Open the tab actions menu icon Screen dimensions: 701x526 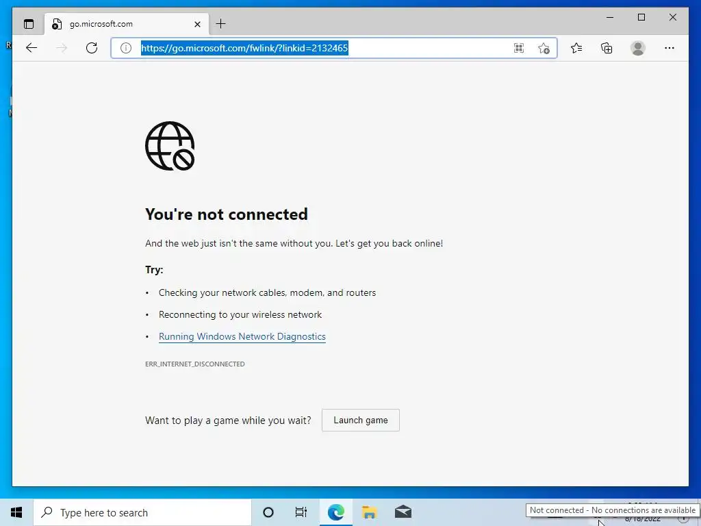29,24
